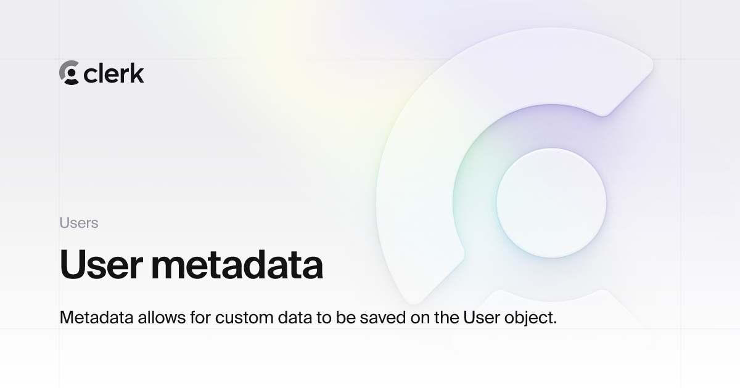Click the word "User" in the heading
This screenshot has width=740, height=388.
pyautogui.click(x=101, y=265)
